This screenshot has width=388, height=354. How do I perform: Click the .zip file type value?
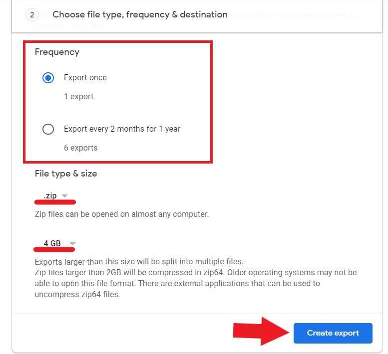coord(50,196)
